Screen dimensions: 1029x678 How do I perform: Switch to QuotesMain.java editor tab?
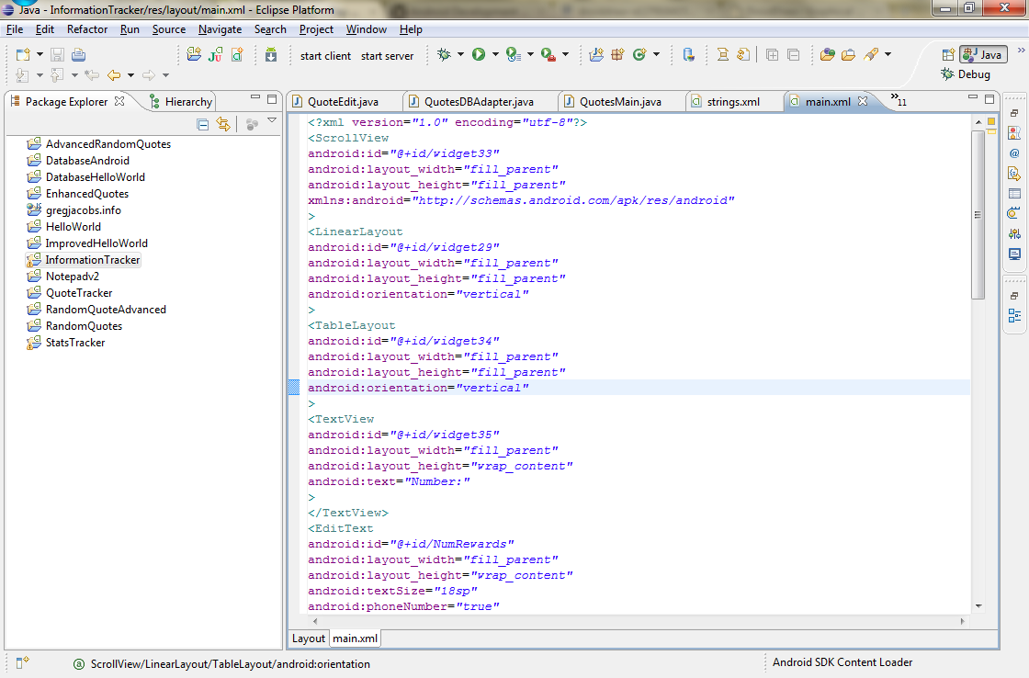click(x=621, y=102)
